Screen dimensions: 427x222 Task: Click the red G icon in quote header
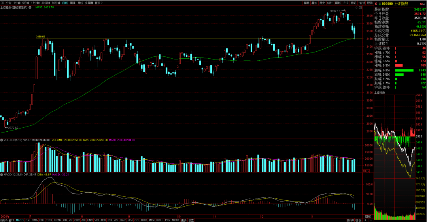[376, 4]
